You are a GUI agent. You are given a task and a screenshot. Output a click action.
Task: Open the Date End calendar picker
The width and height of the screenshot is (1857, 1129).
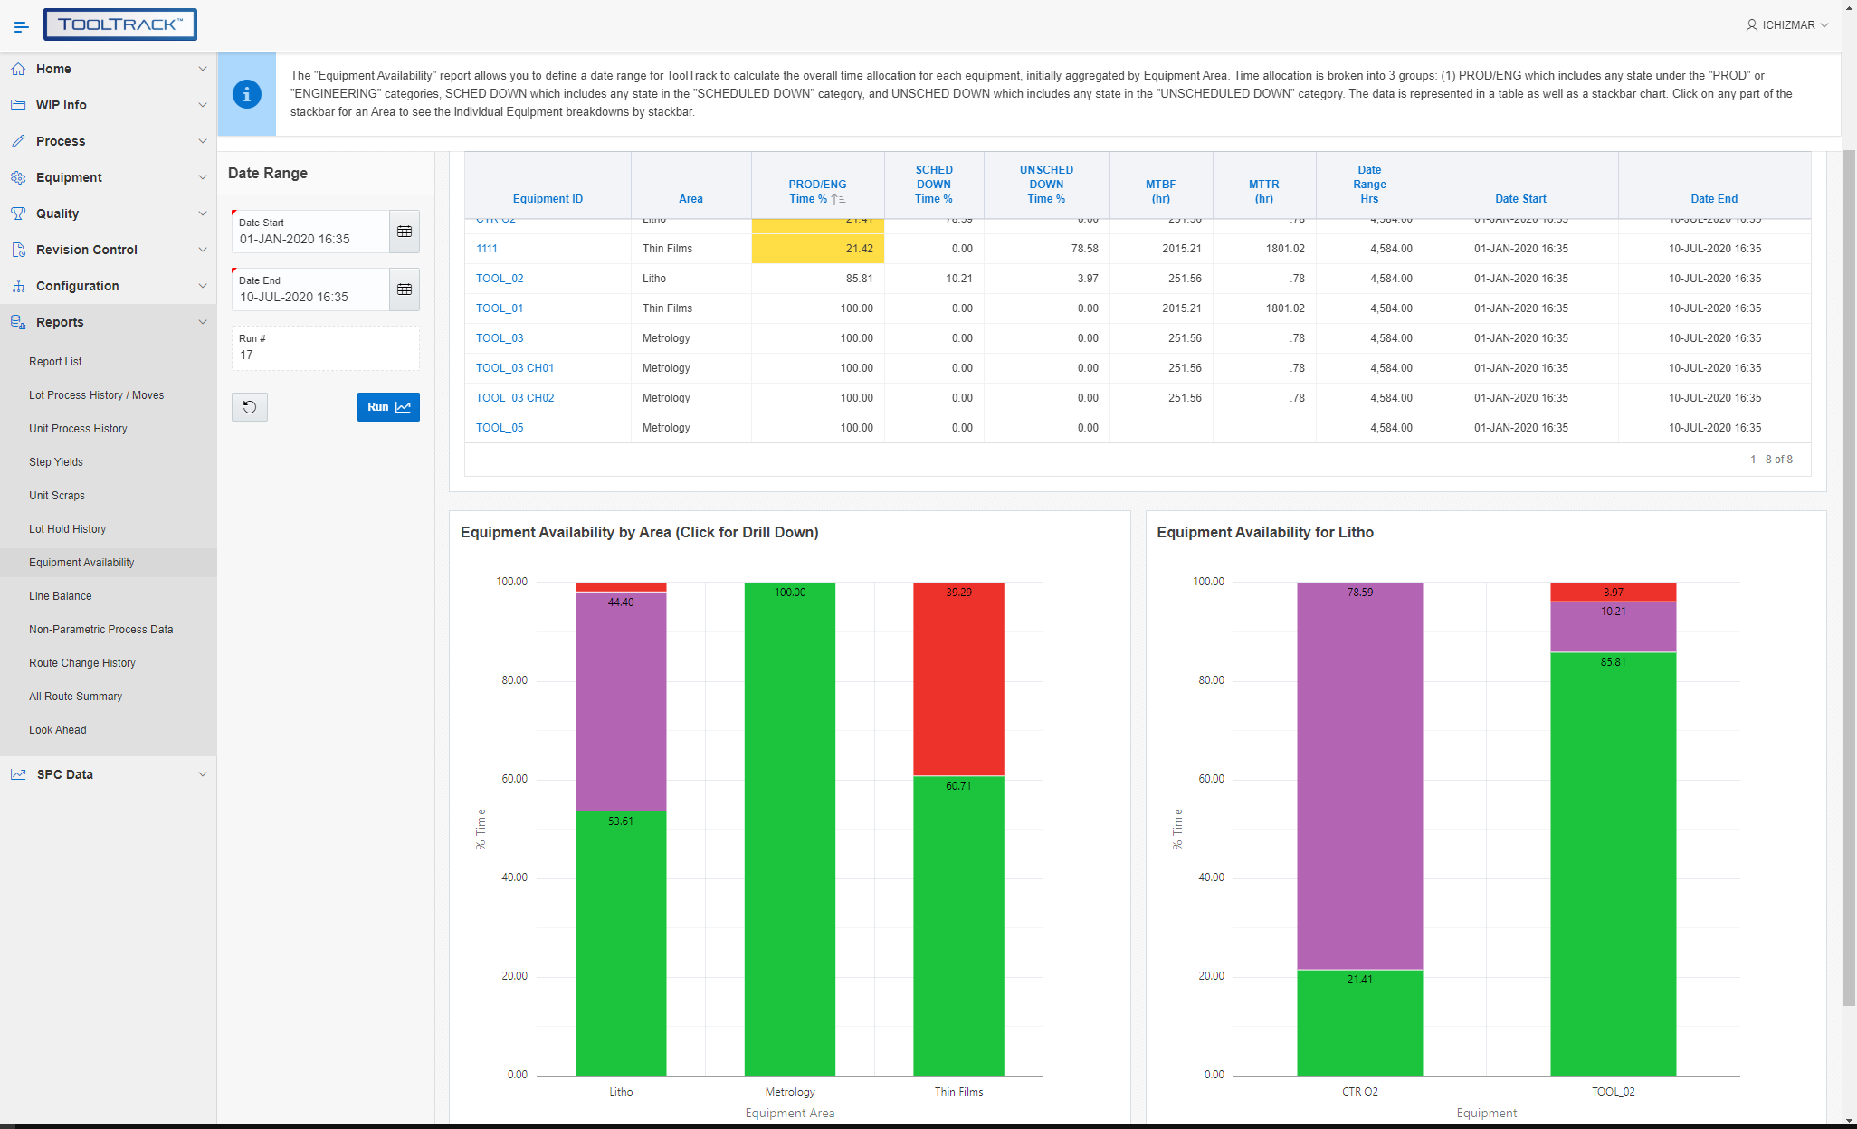404,289
